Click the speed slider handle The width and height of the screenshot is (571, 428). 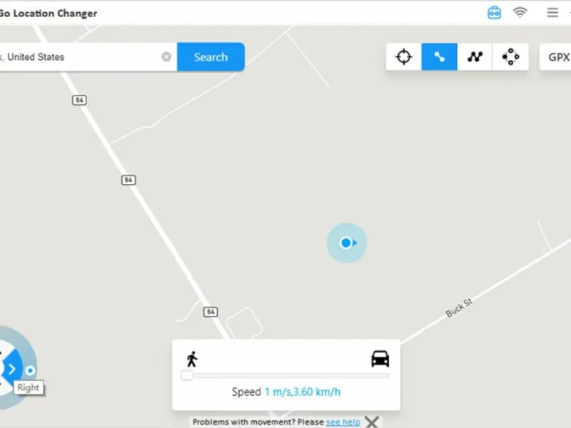(187, 375)
